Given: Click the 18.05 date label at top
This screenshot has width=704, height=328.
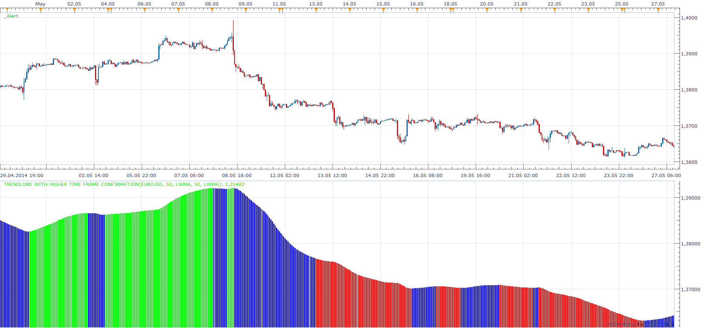Looking at the screenshot, I should 451,4.
